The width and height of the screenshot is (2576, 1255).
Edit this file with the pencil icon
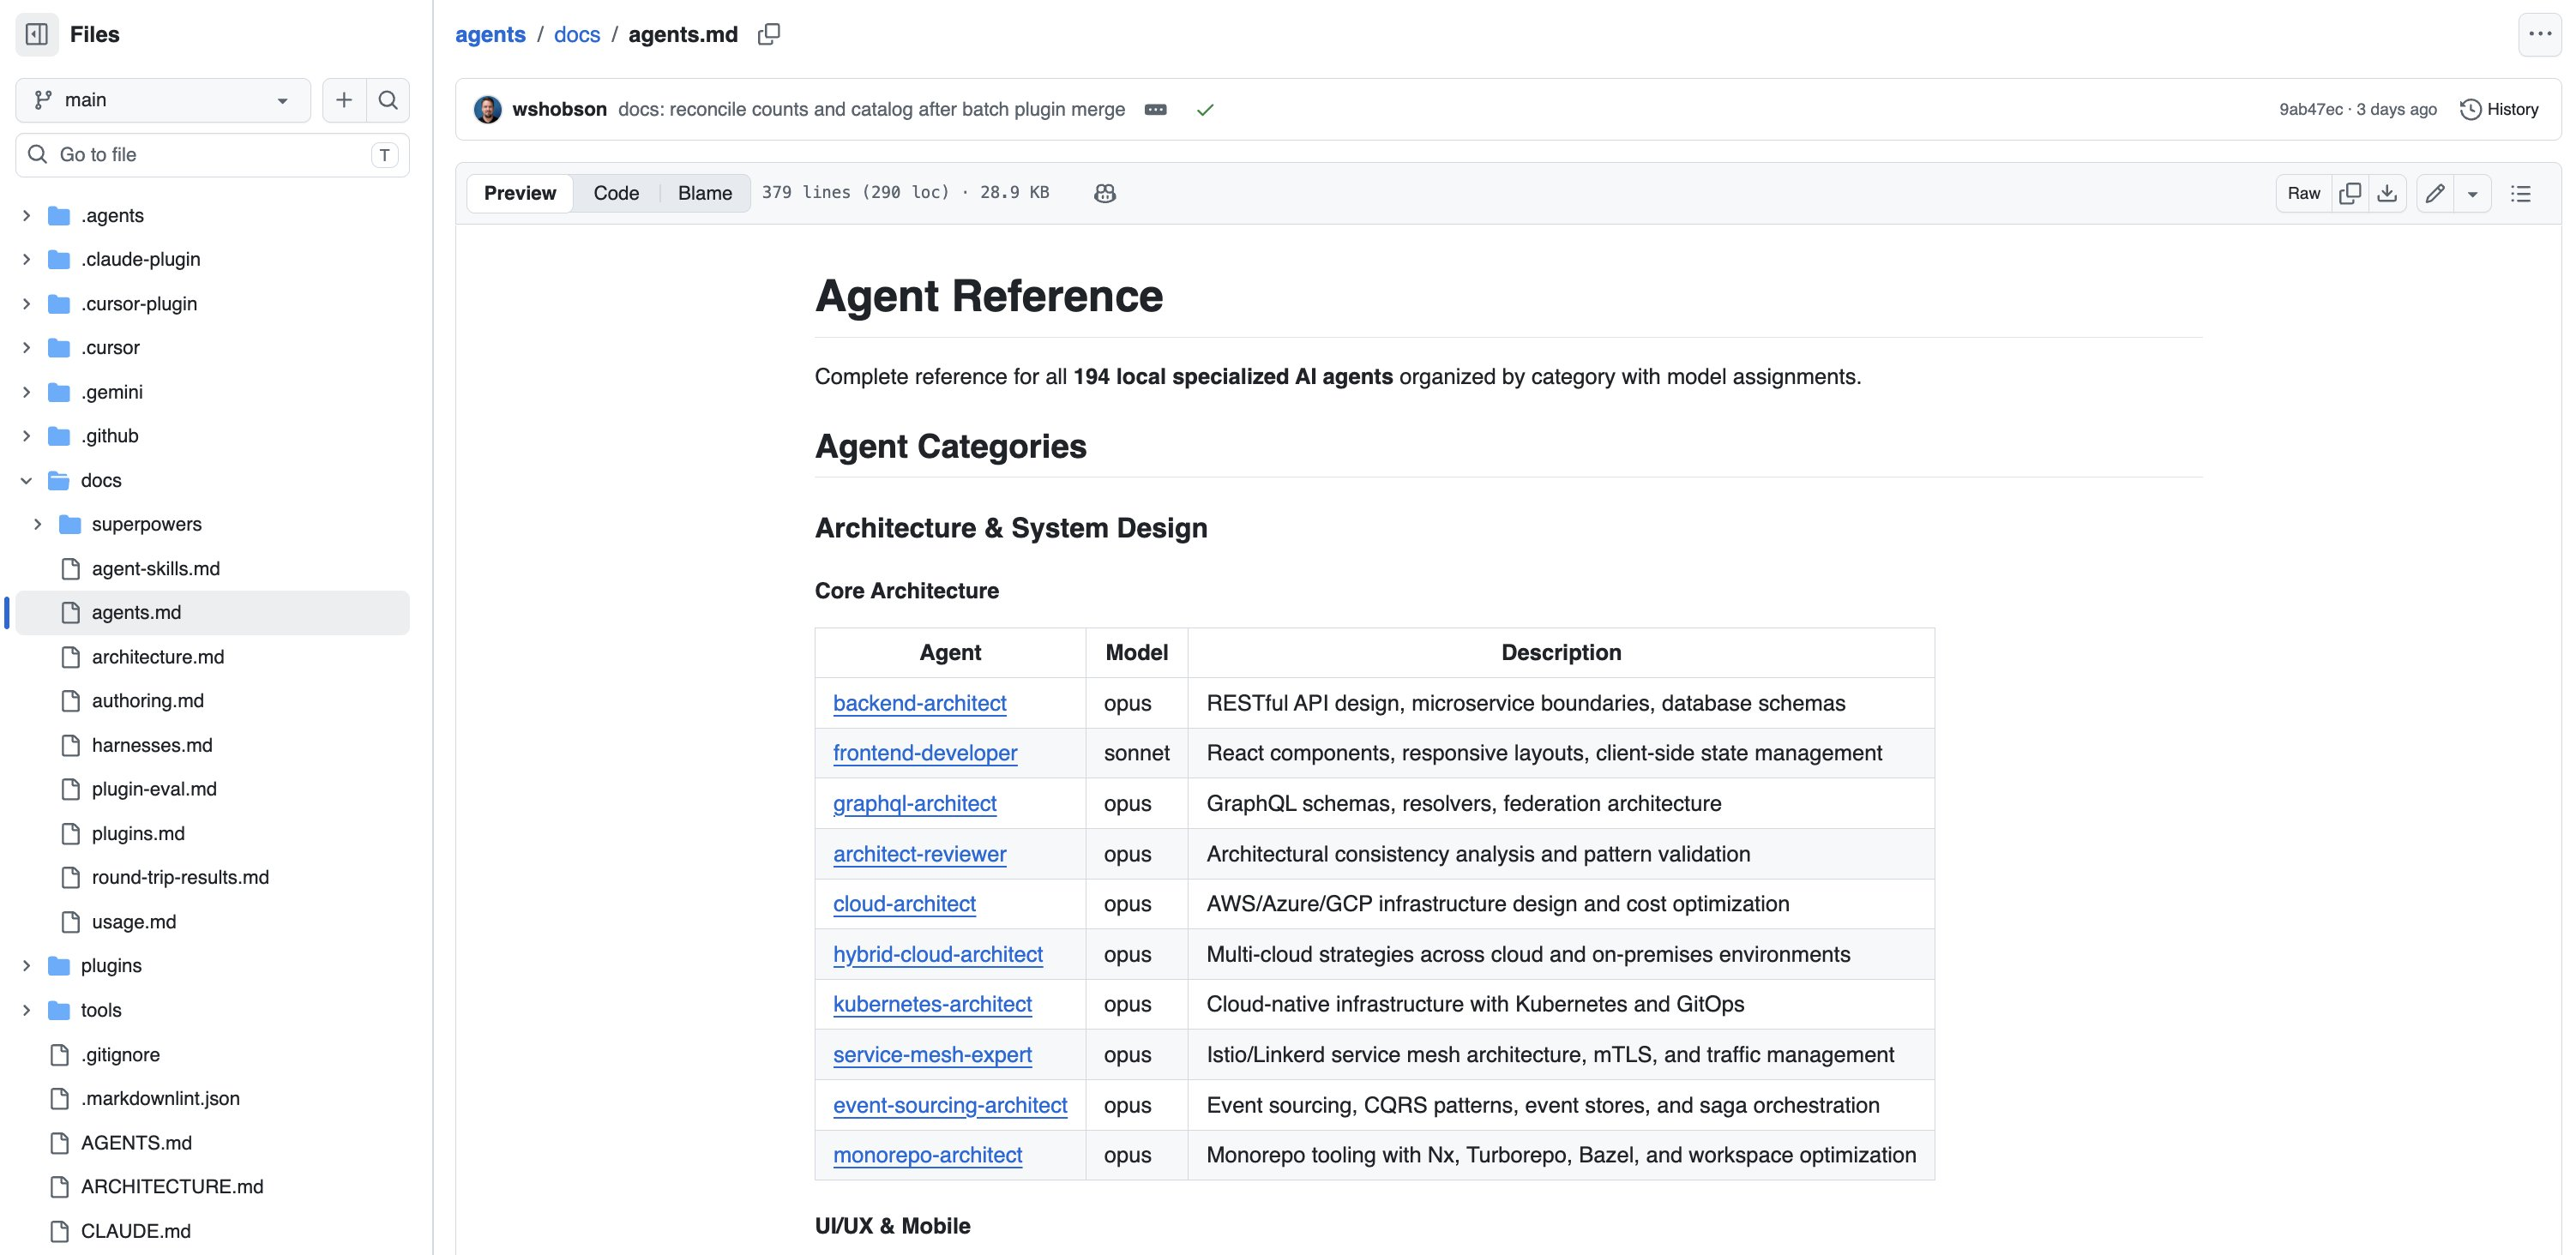pos(2435,193)
